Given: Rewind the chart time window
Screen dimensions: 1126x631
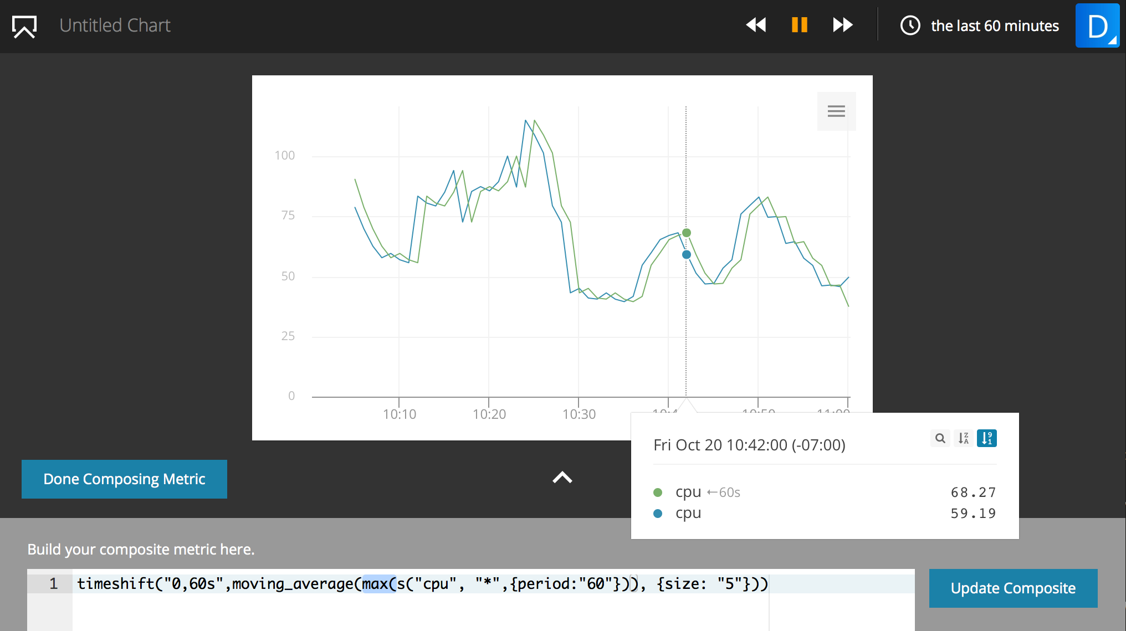Looking at the screenshot, I should pos(756,25).
